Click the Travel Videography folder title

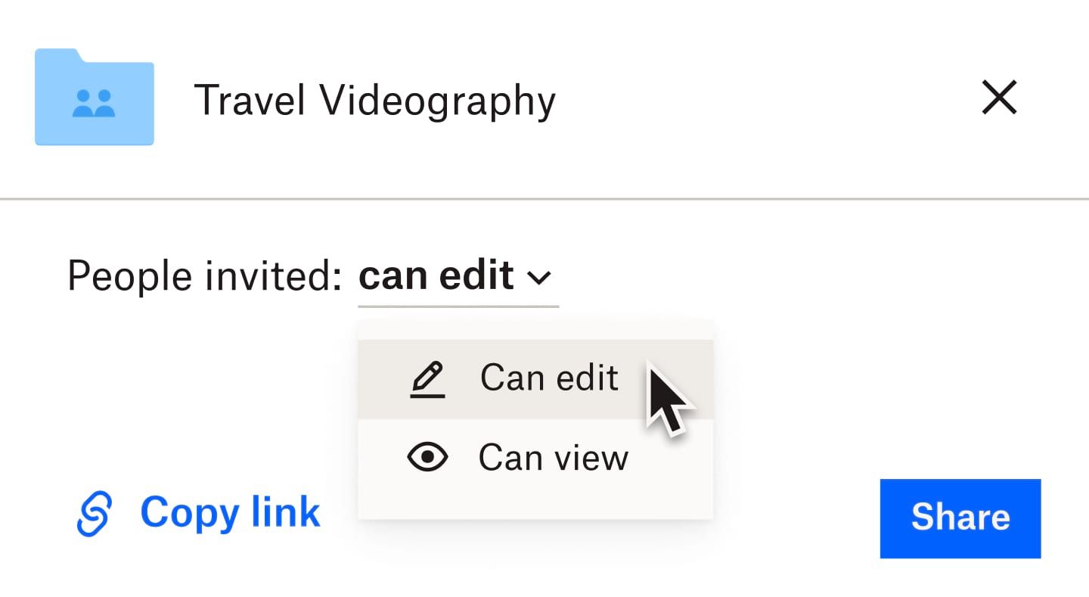pos(375,99)
